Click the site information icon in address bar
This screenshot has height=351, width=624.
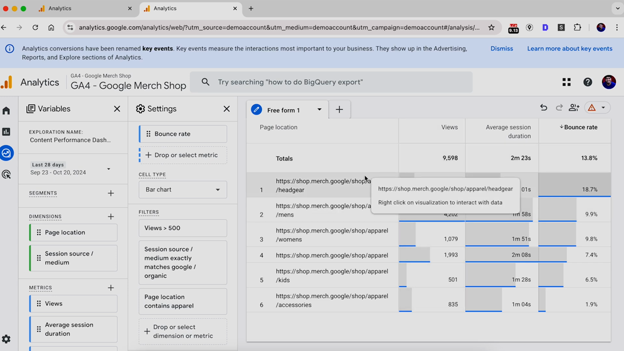[x=70, y=28]
